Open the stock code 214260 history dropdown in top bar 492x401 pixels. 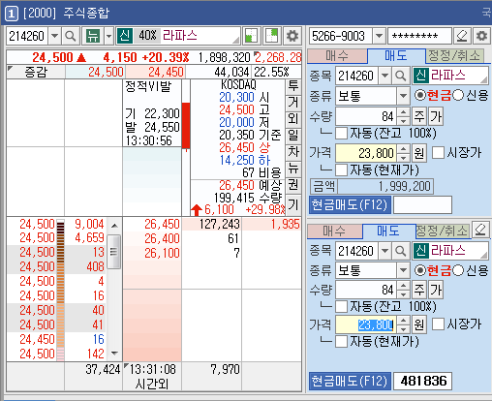[x=55, y=36]
